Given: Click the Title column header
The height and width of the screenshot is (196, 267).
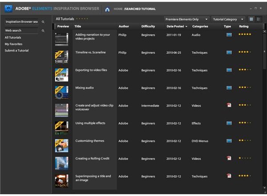Looking at the screenshot, I should pos(77,26).
